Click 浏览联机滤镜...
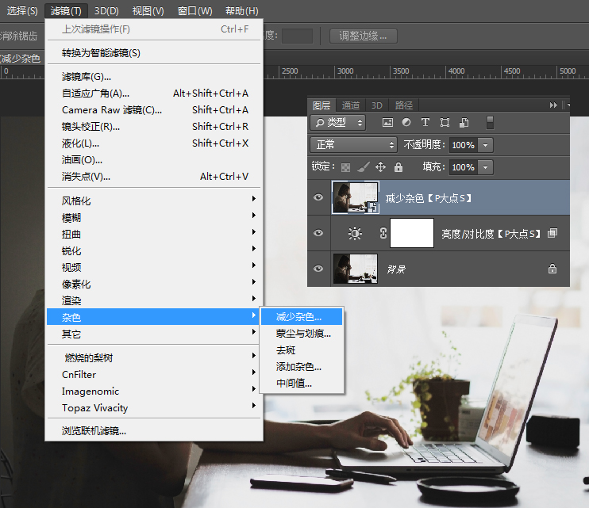Viewport: 589px width, 508px height. [x=153, y=431]
